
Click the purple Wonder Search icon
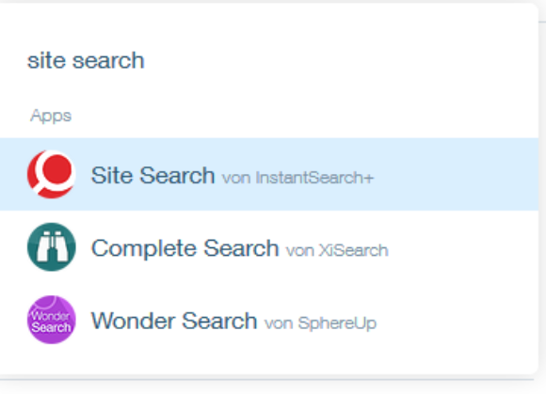coord(52,320)
